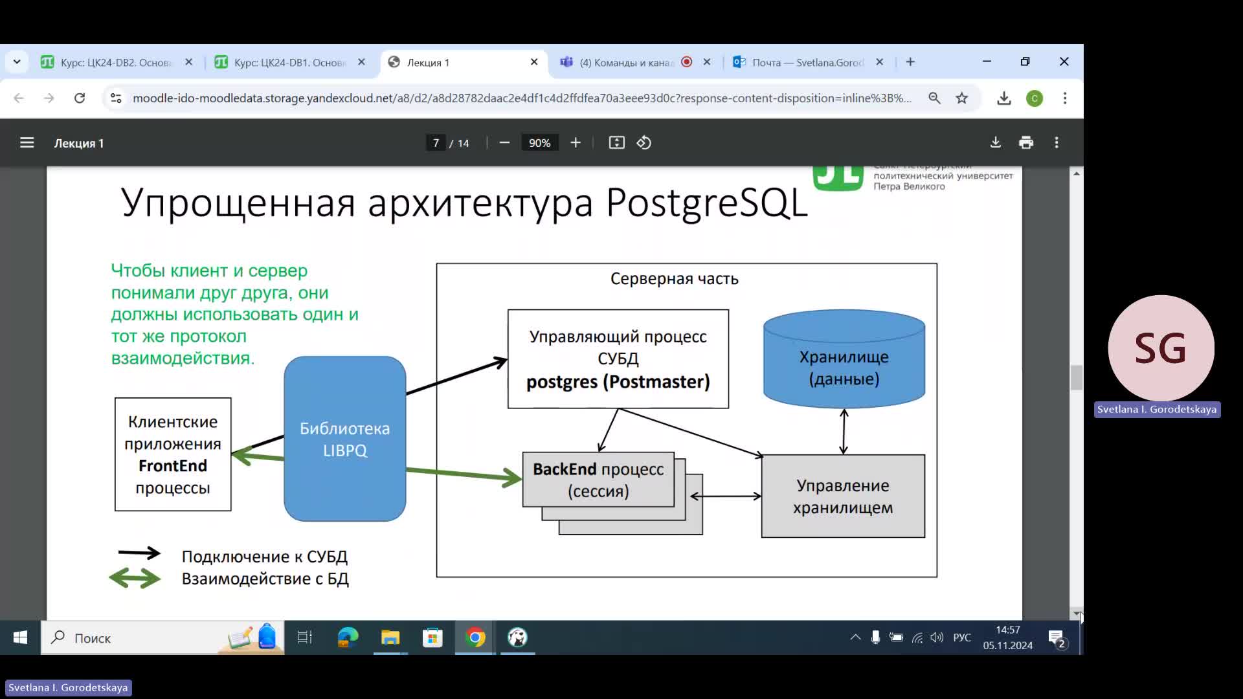This screenshot has height=699, width=1243.
Task: Close the Teams tab
Action: tap(707, 62)
